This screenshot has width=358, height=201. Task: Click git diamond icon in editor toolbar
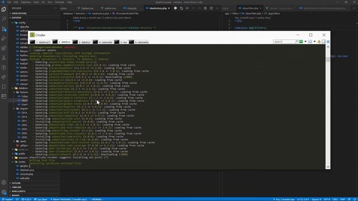(175, 8)
